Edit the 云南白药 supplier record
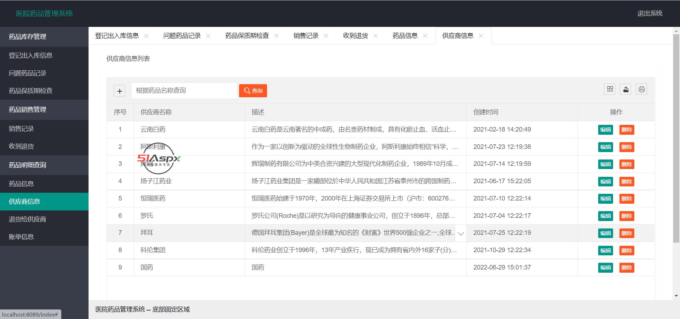The height and width of the screenshot is (319, 680). point(605,129)
